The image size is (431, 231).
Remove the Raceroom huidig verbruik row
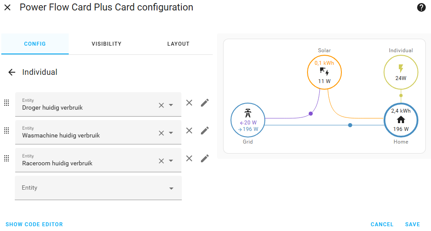(189, 158)
